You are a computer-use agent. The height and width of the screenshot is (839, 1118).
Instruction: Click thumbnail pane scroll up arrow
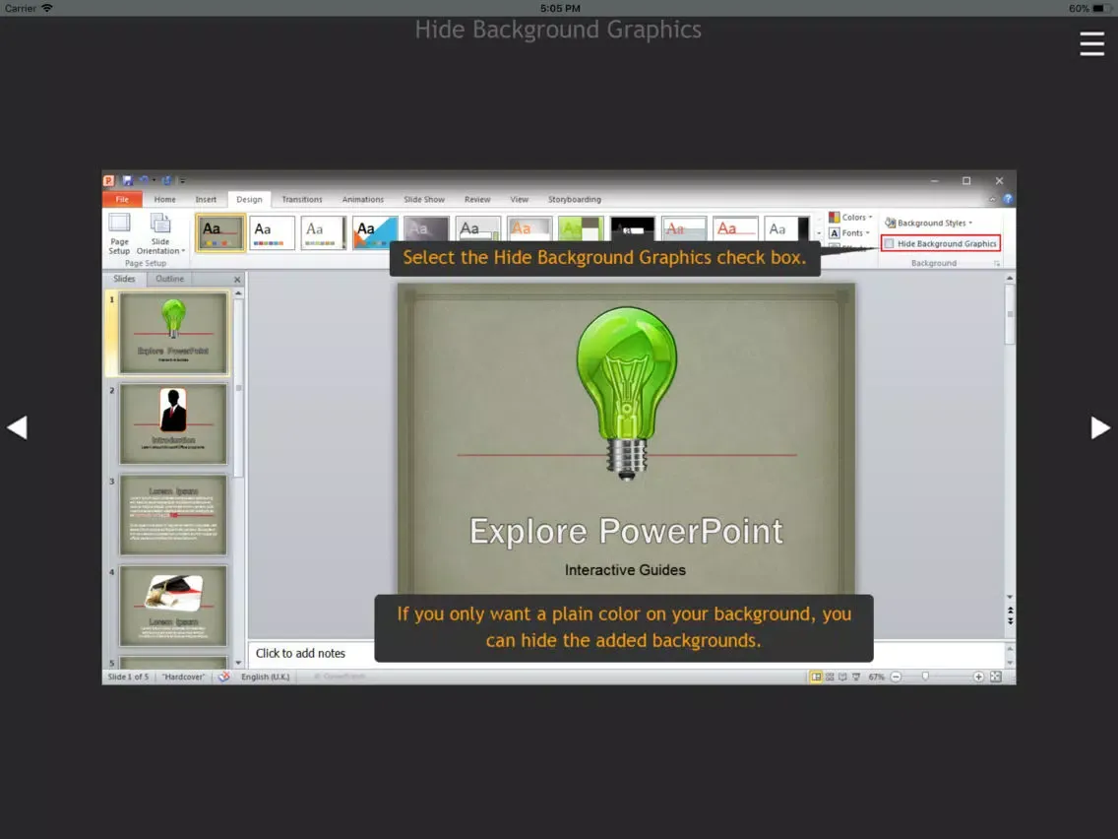(x=238, y=293)
